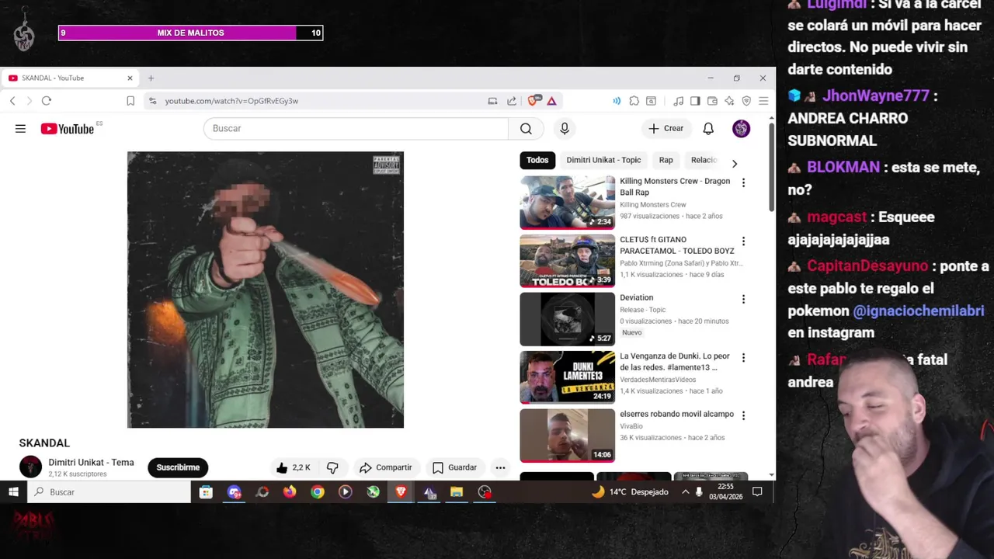Open options for elserres robando movil video
994x559 pixels.
743,415
